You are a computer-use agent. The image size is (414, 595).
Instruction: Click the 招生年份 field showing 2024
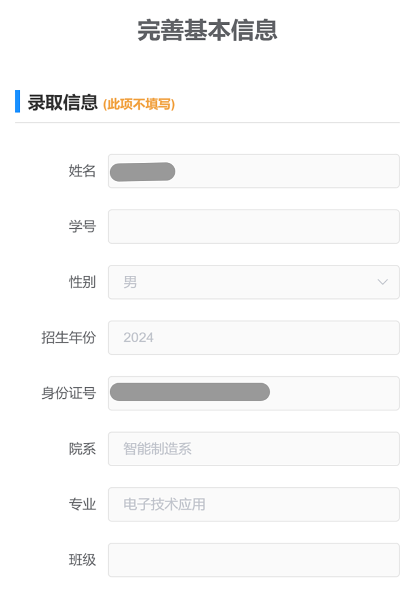(x=253, y=338)
